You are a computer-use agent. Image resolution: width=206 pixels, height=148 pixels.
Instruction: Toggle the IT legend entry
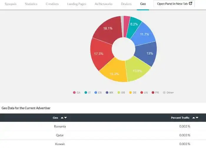tap(87, 93)
